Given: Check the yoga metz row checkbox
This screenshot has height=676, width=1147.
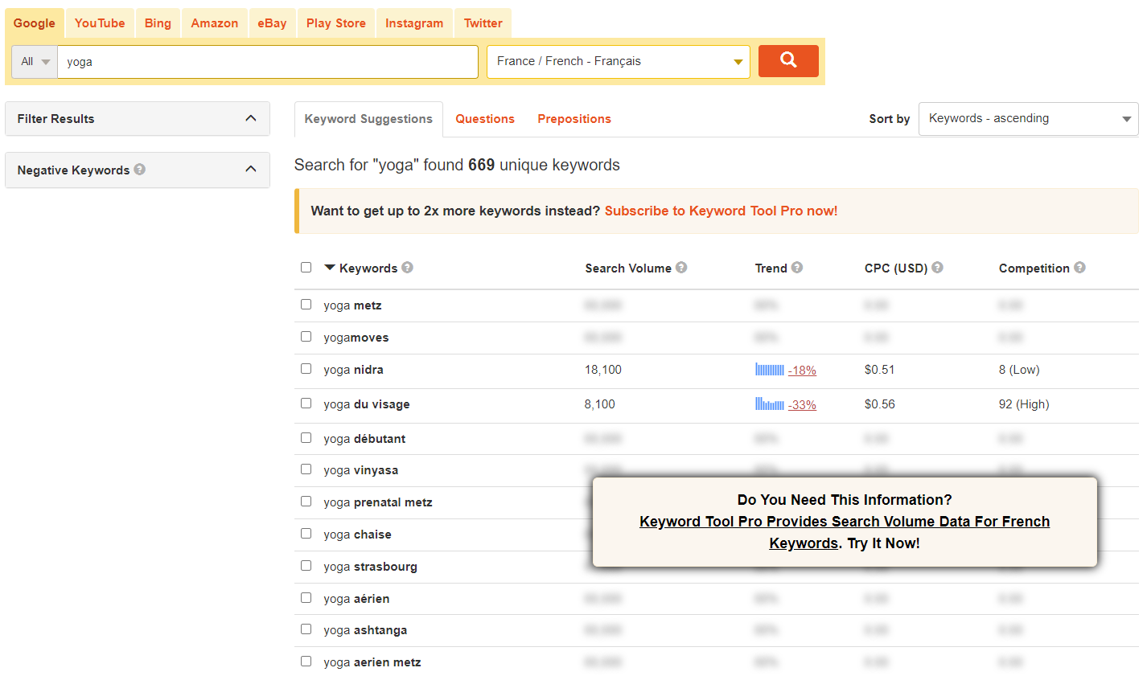Looking at the screenshot, I should (x=306, y=305).
